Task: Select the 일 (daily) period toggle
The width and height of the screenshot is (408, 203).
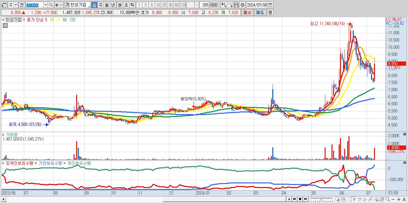Action: (x=94, y=5)
